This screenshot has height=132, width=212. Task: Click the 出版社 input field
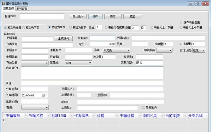tap(107, 107)
